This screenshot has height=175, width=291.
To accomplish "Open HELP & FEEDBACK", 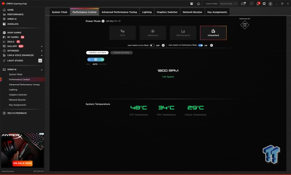I will [x=17, y=113].
